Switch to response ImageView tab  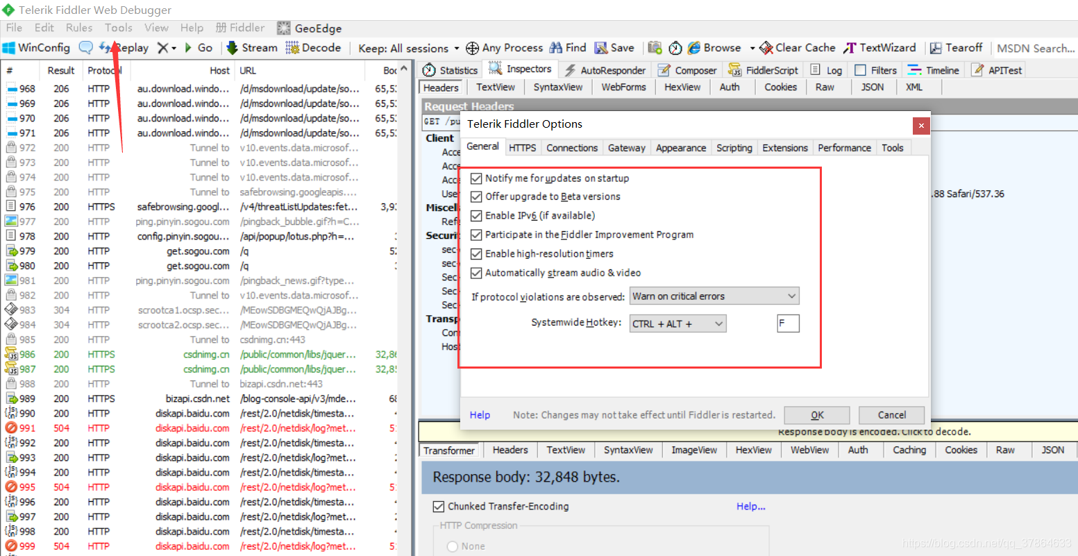[x=694, y=450]
